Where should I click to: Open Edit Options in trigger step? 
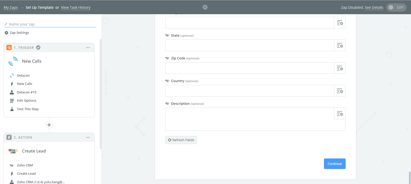point(27,100)
